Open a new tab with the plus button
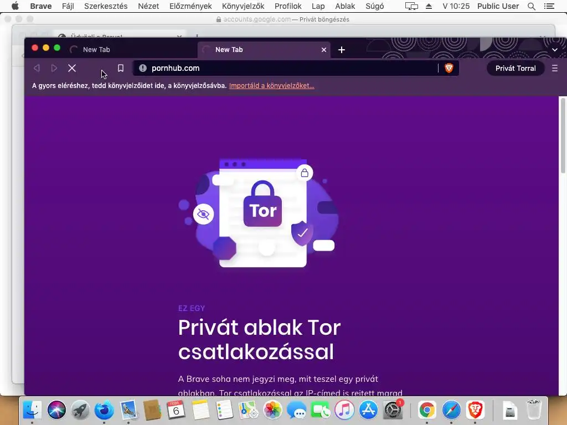 pos(341,50)
